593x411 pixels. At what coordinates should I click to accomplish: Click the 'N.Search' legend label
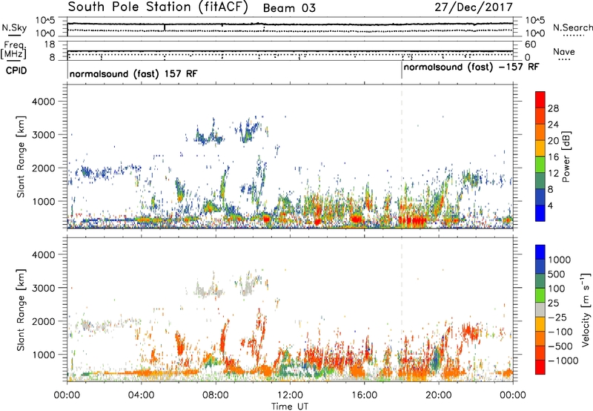573,27
